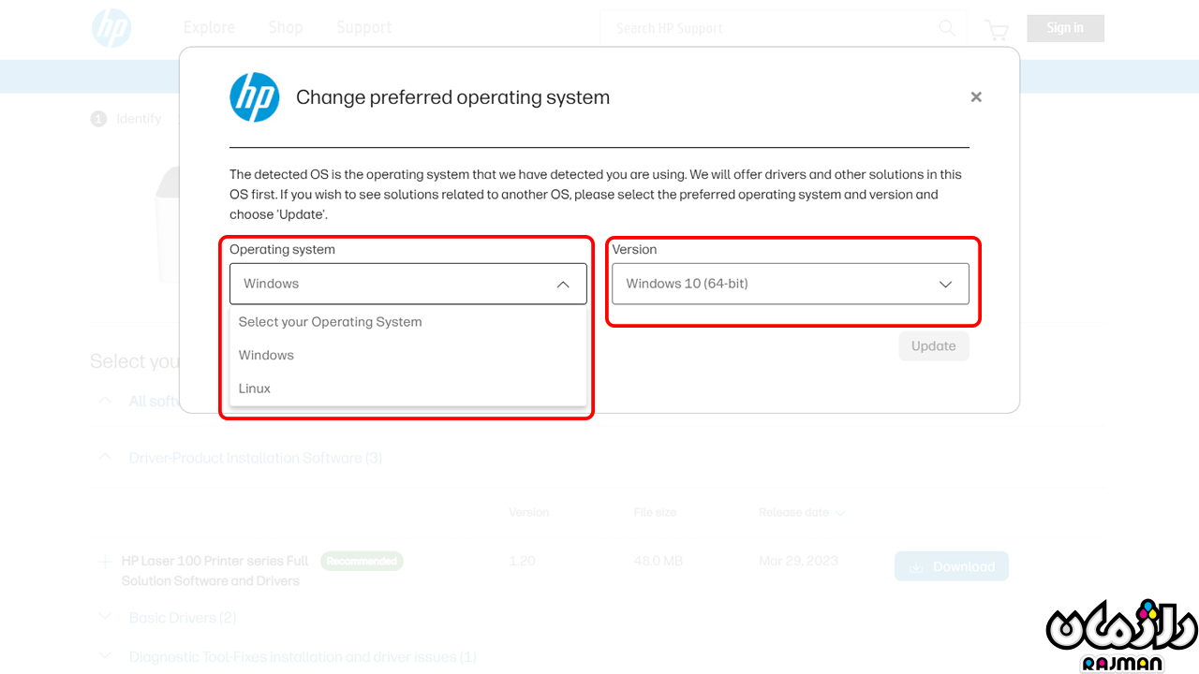Select Windows from the OS list
The image size is (1199, 674).
coord(408,355)
